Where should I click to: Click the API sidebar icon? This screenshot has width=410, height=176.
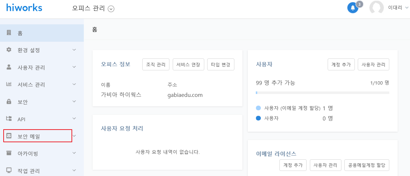[9, 118]
